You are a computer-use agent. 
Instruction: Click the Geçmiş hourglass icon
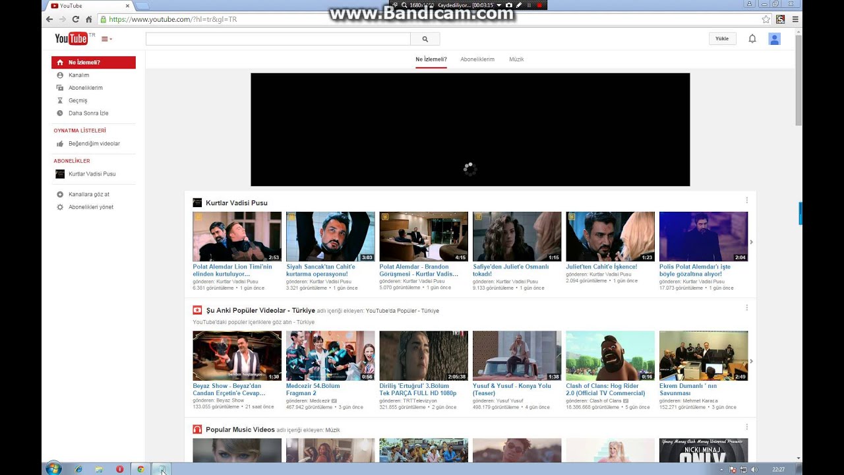(x=60, y=100)
